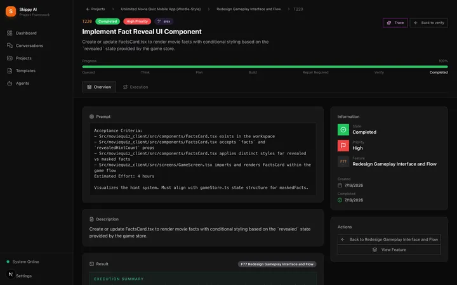The height and width of the screenshot is (285, 457).
Task: Click the Execution tab icon
Action: click(x=125, y=87)
